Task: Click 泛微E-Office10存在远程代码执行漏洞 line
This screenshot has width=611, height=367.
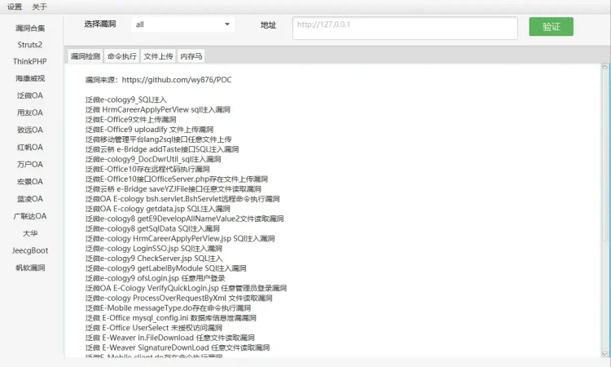Action: (147, 170)
